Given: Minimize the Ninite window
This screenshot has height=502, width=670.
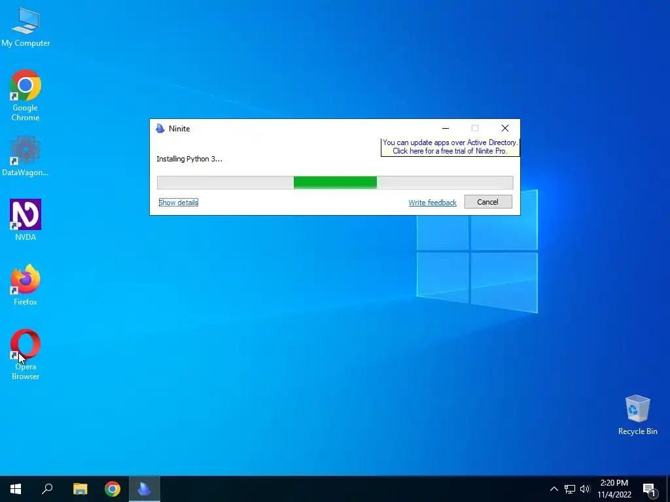Looking at the screenshot, I should tap(446, 128).
